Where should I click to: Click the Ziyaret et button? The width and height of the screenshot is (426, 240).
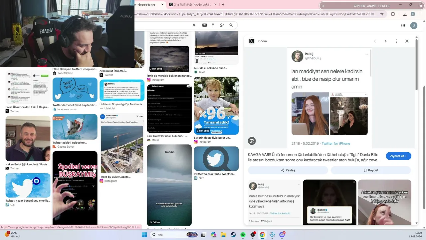coord(398,156)
